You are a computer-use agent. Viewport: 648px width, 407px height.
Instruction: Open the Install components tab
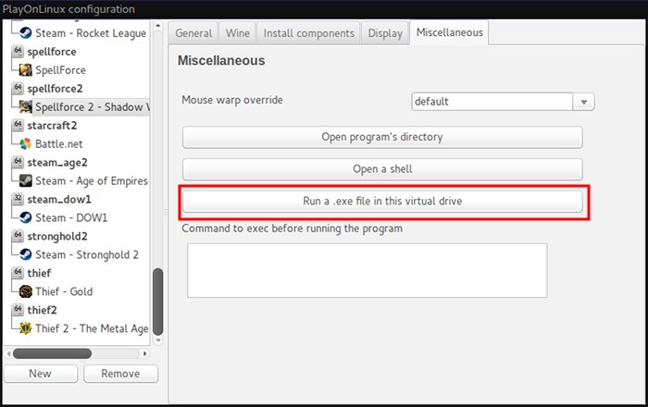pyautogui.click(x=308, y=33)
